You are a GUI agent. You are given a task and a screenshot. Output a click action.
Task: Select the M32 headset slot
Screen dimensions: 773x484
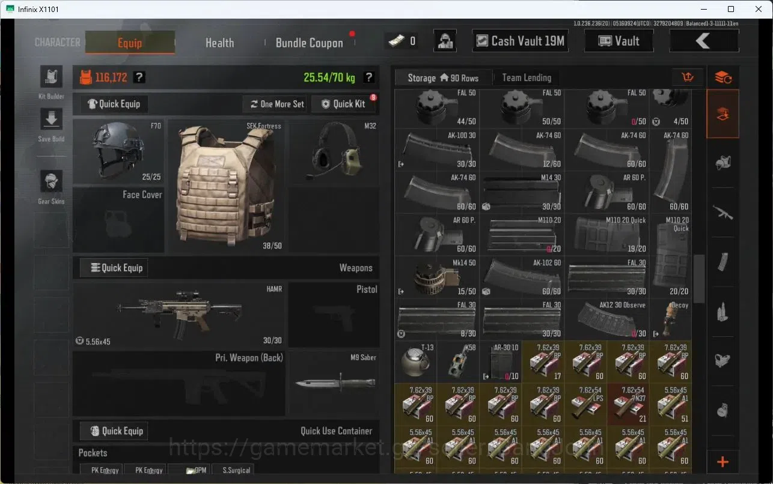click(334, 152)
